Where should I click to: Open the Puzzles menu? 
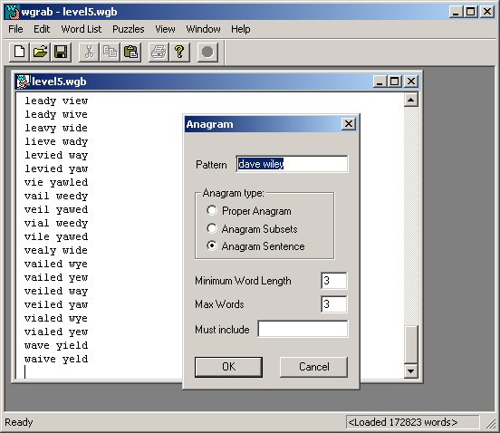tap(129, 29)
